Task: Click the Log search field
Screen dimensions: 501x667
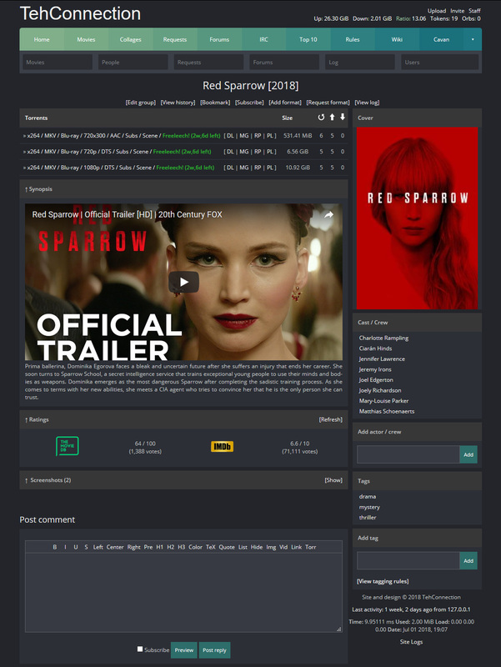Action: (x=360, y=62)
